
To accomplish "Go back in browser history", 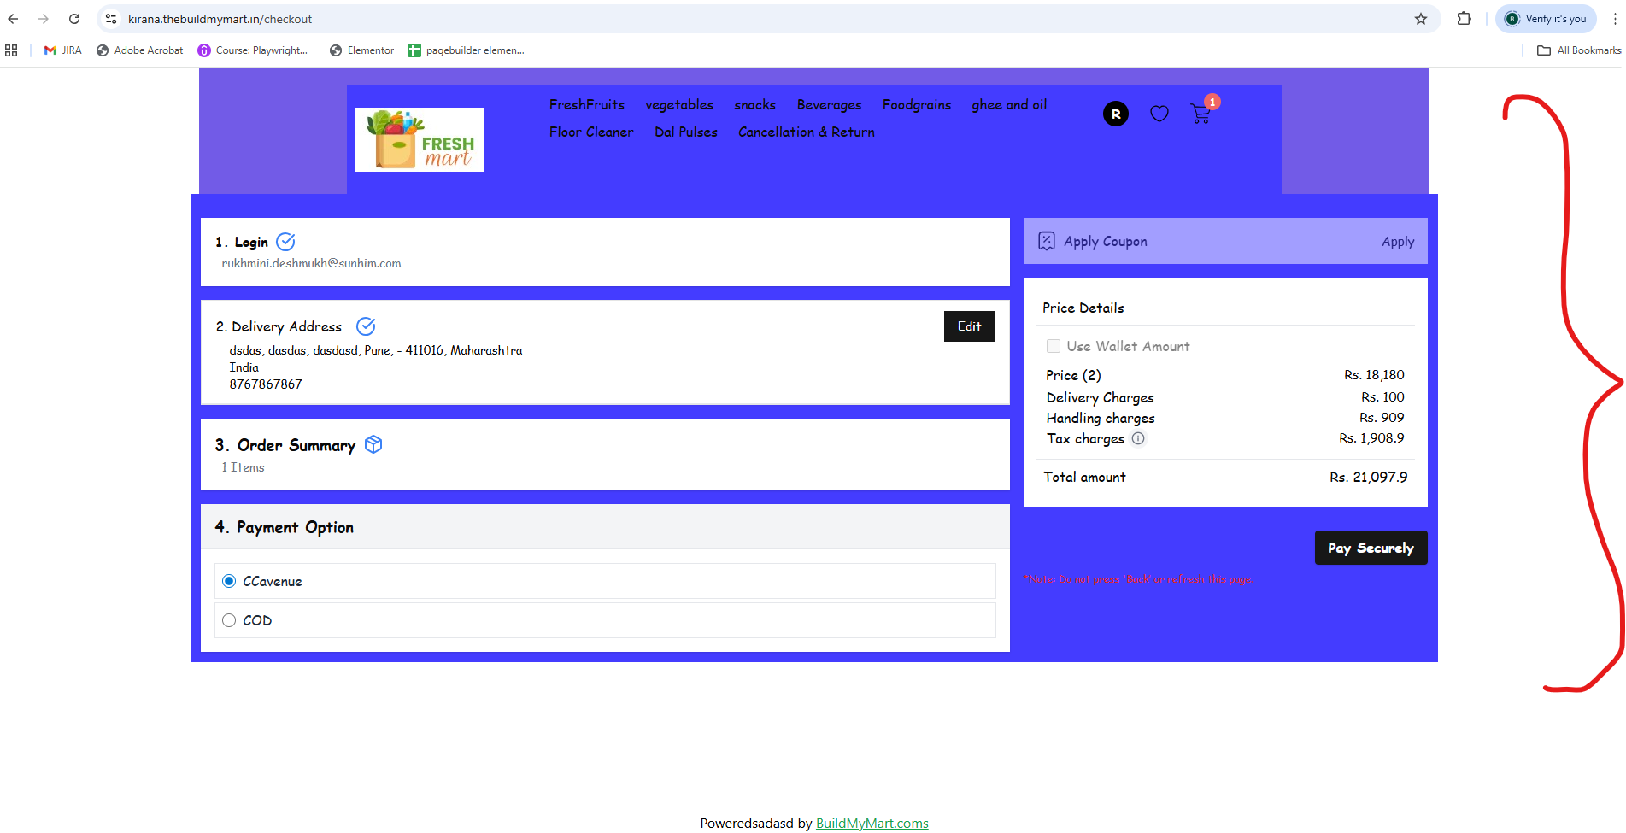I will coord(13,19).
